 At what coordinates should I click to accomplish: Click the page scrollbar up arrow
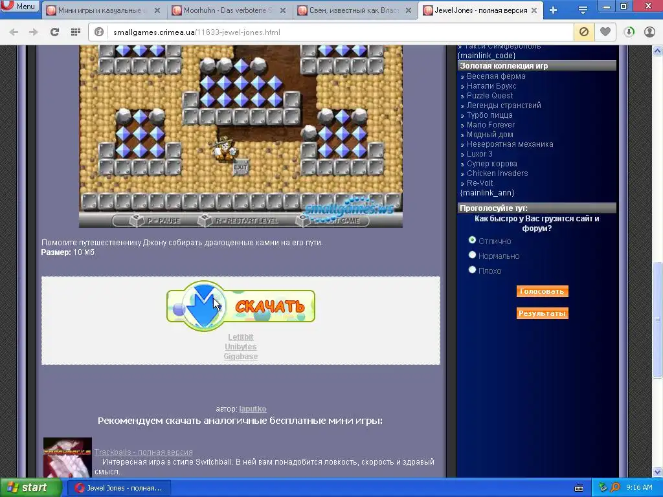pyautogui.click(x=658, y=50)
